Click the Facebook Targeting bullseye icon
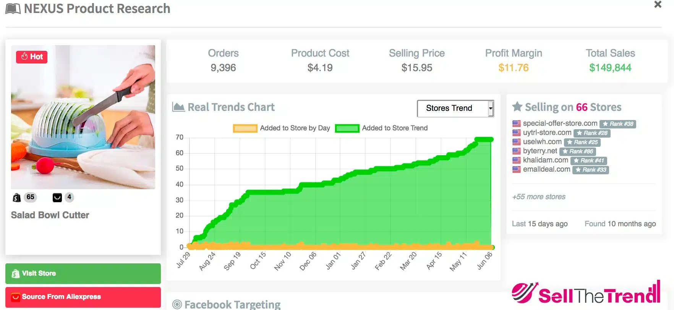 [177, 304]
